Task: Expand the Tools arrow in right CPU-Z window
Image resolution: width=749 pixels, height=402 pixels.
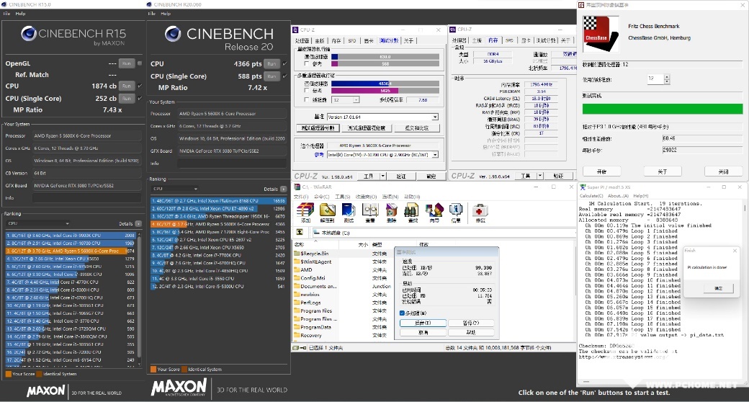Action: point(539,176)
